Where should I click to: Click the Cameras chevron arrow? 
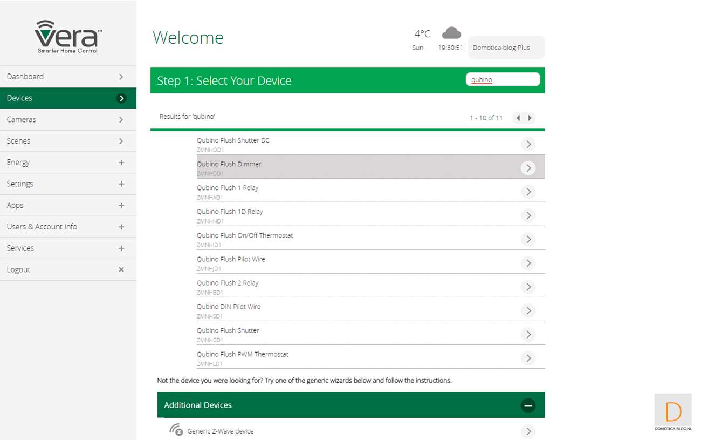(121, 119)
